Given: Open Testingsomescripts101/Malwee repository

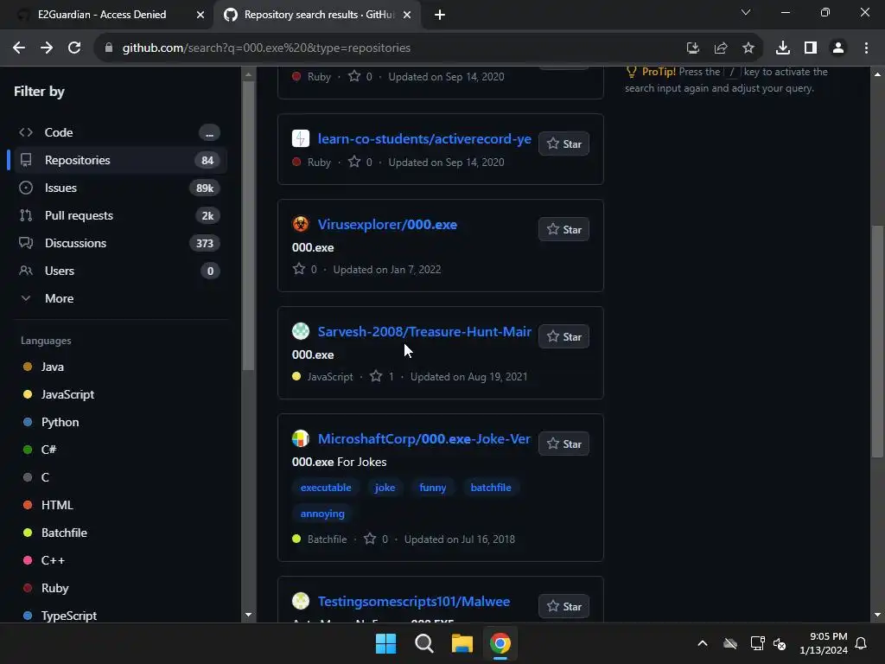Looking at the screenshot, I should click(414, 602).
